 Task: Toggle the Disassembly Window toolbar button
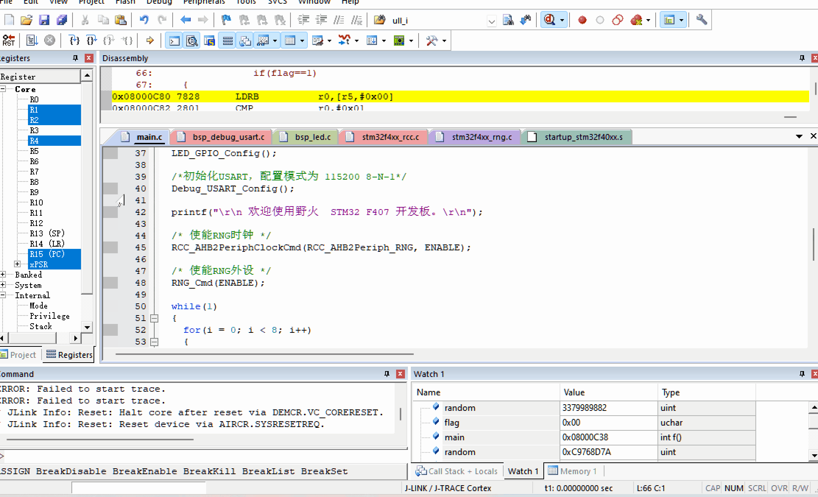pyautogui.click(x=191, y=40)
